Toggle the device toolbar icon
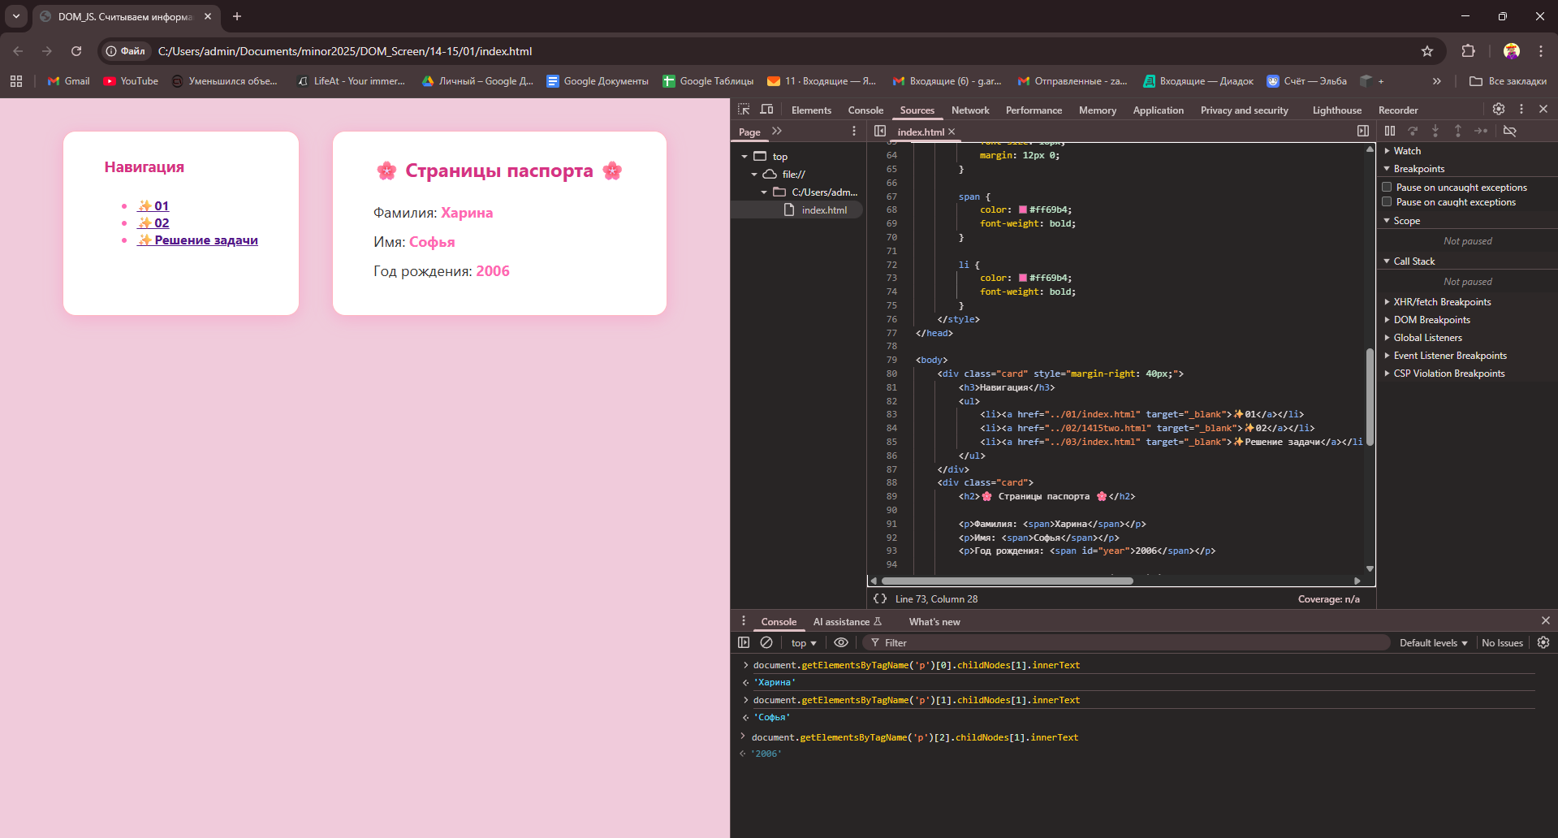This screenshot has height=838, width=1558. [x=766, y=110]
